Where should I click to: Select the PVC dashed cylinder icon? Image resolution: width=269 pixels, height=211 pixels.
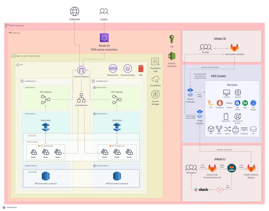pos(253,129)
